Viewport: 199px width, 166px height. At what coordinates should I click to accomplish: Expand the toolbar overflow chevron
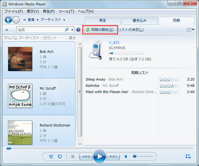7,30
